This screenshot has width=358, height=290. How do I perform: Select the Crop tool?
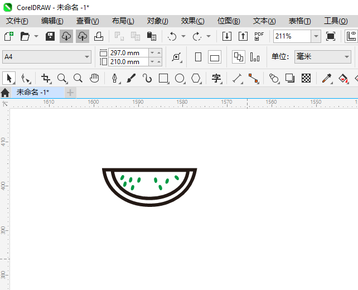[x=46, y=78]
